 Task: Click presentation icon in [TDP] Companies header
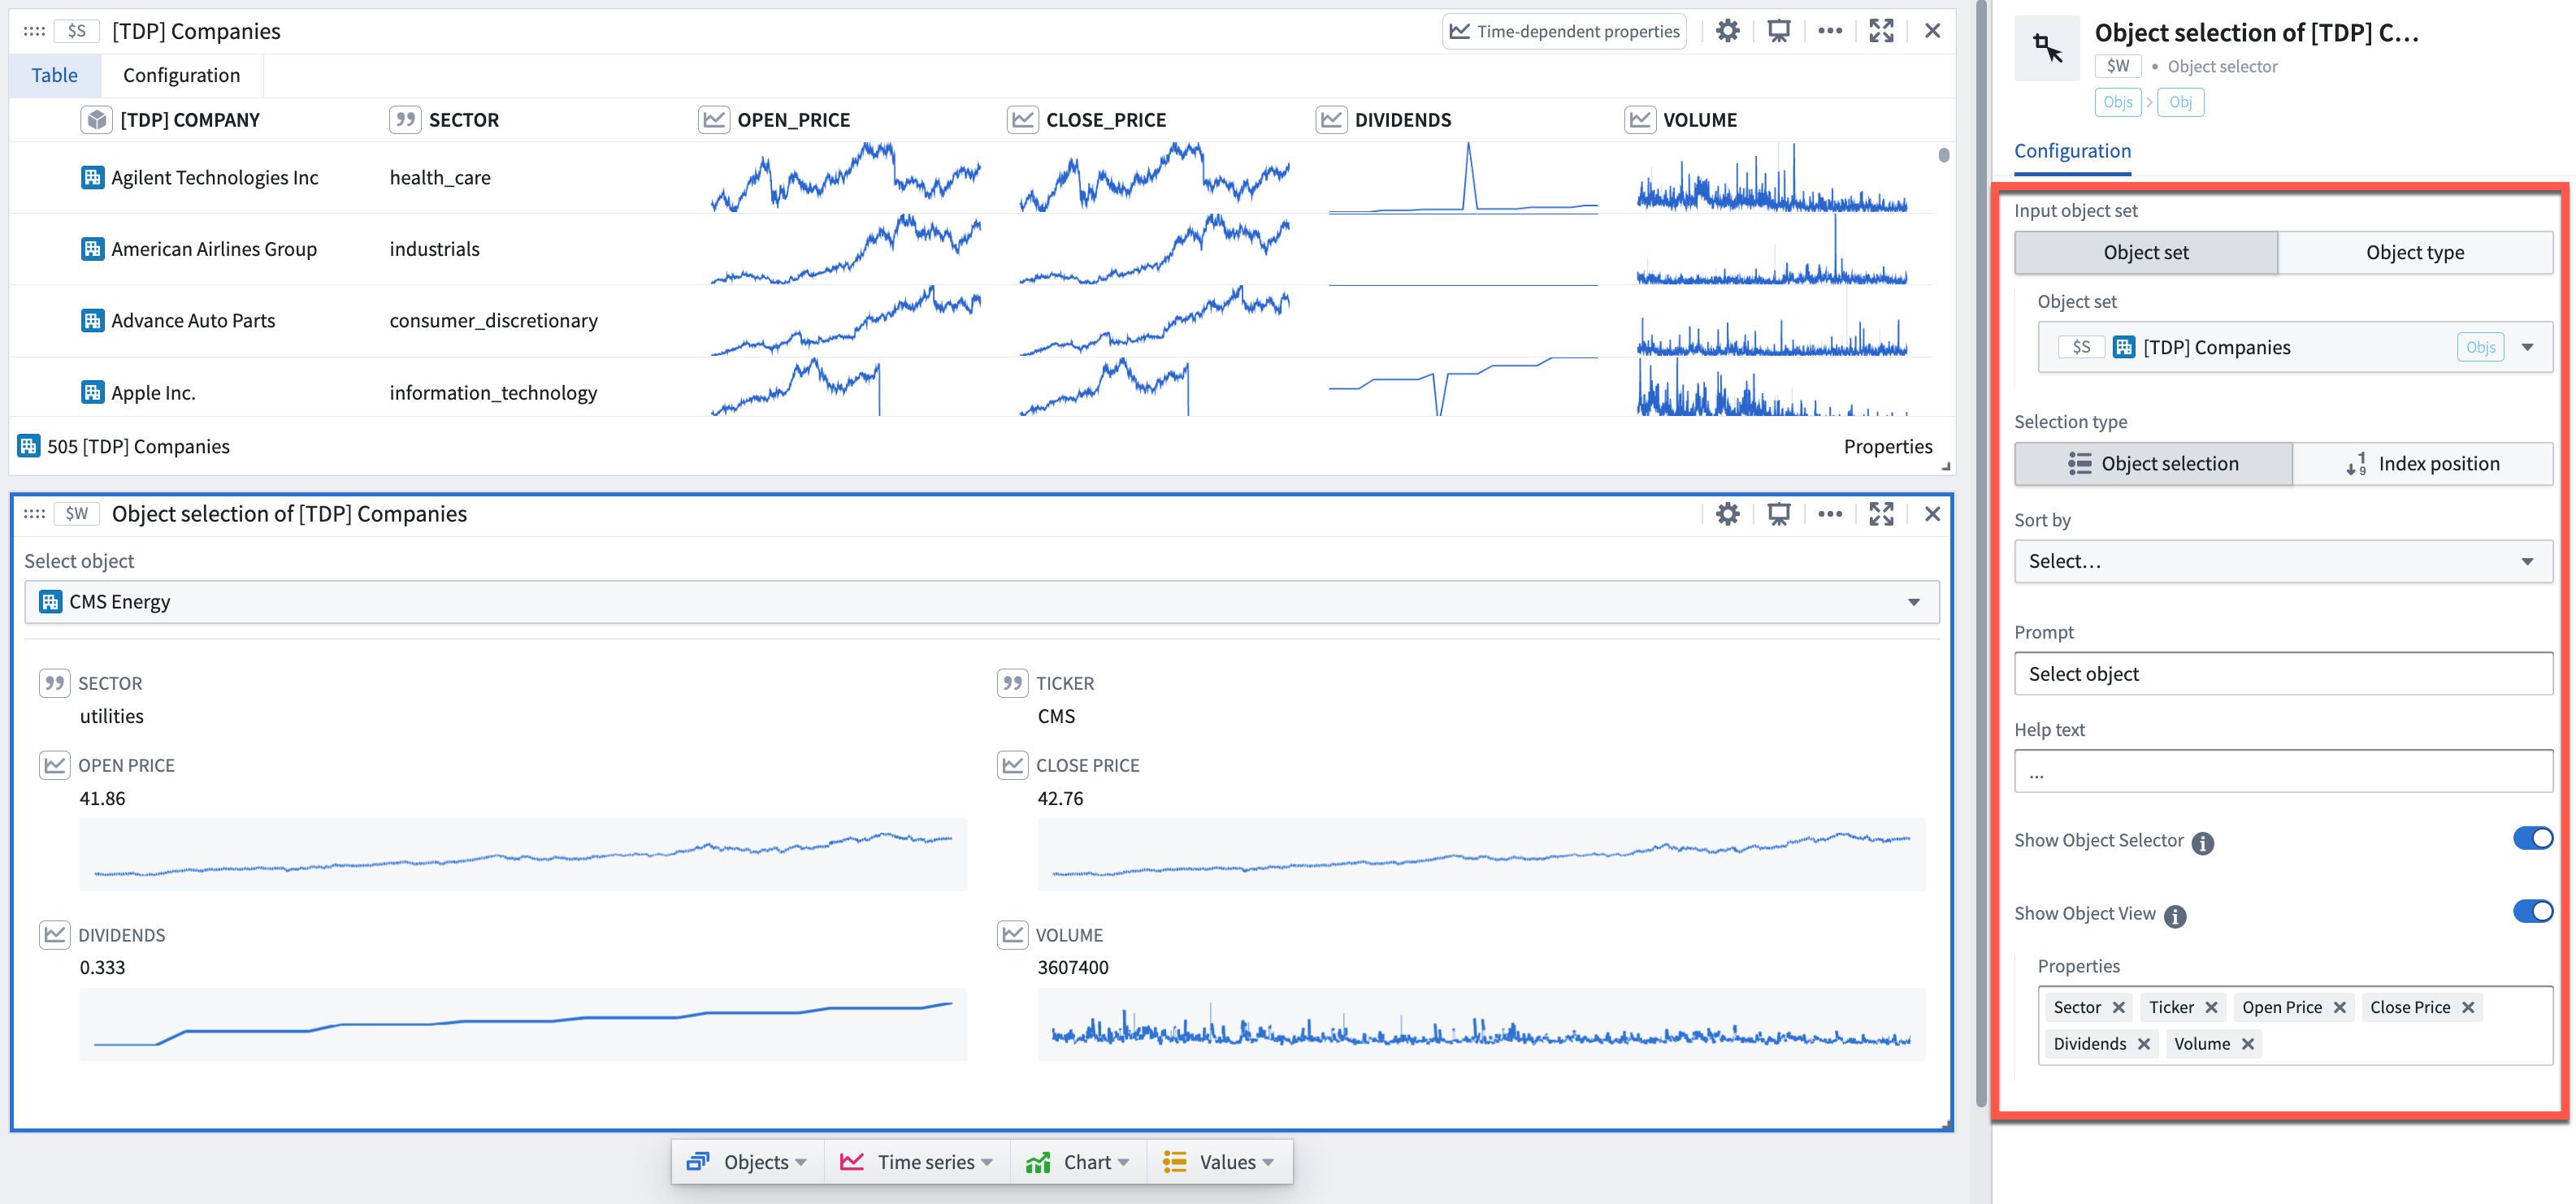pyautogui.click(x=1778, y=31)
